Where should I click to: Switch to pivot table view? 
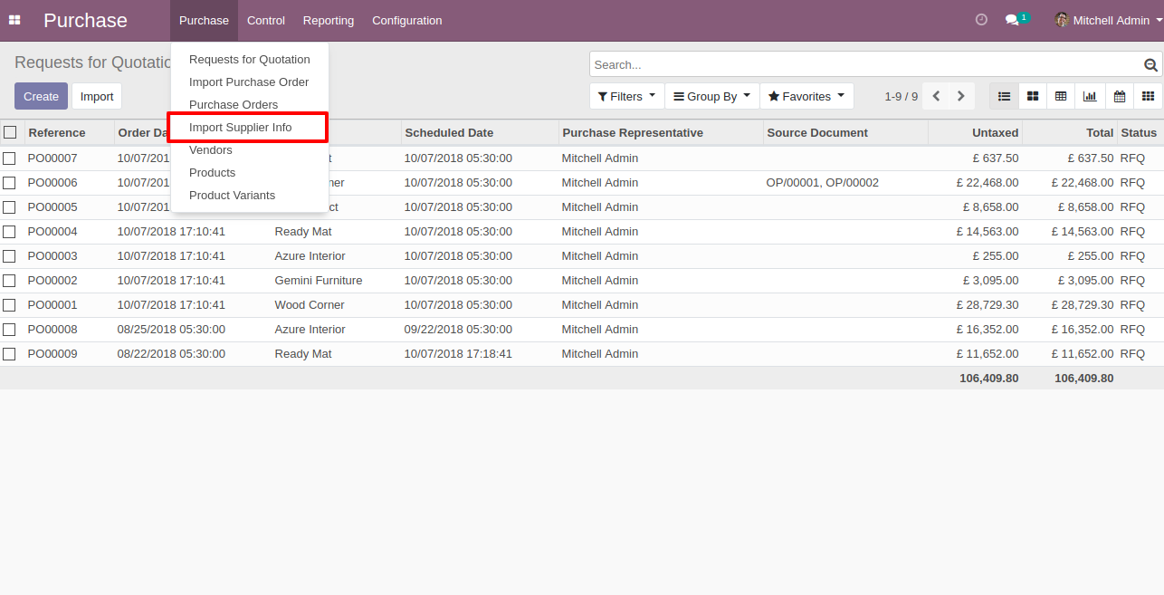pos(1061,96)
